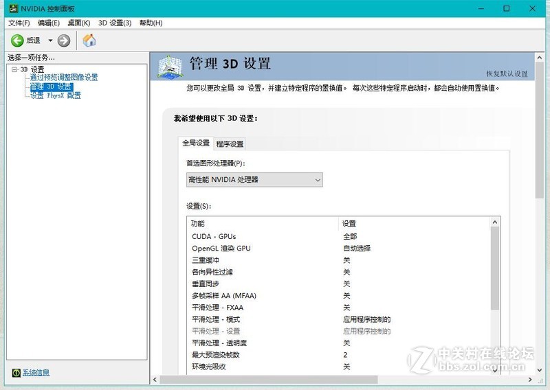
Task: Click the NVIDIA logo in the title bar
Action: pos(13,8)
